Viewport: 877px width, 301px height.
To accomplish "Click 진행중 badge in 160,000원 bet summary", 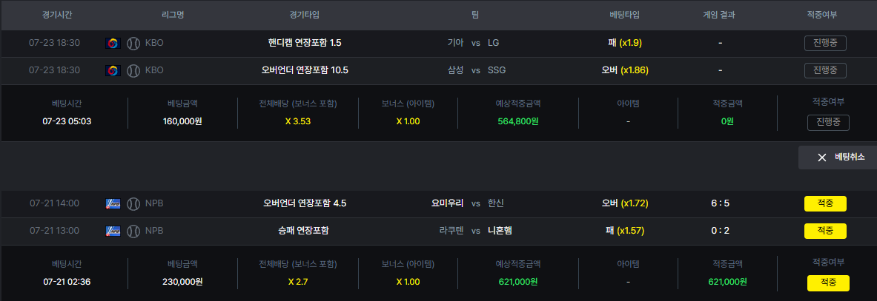I will [828, 122].
